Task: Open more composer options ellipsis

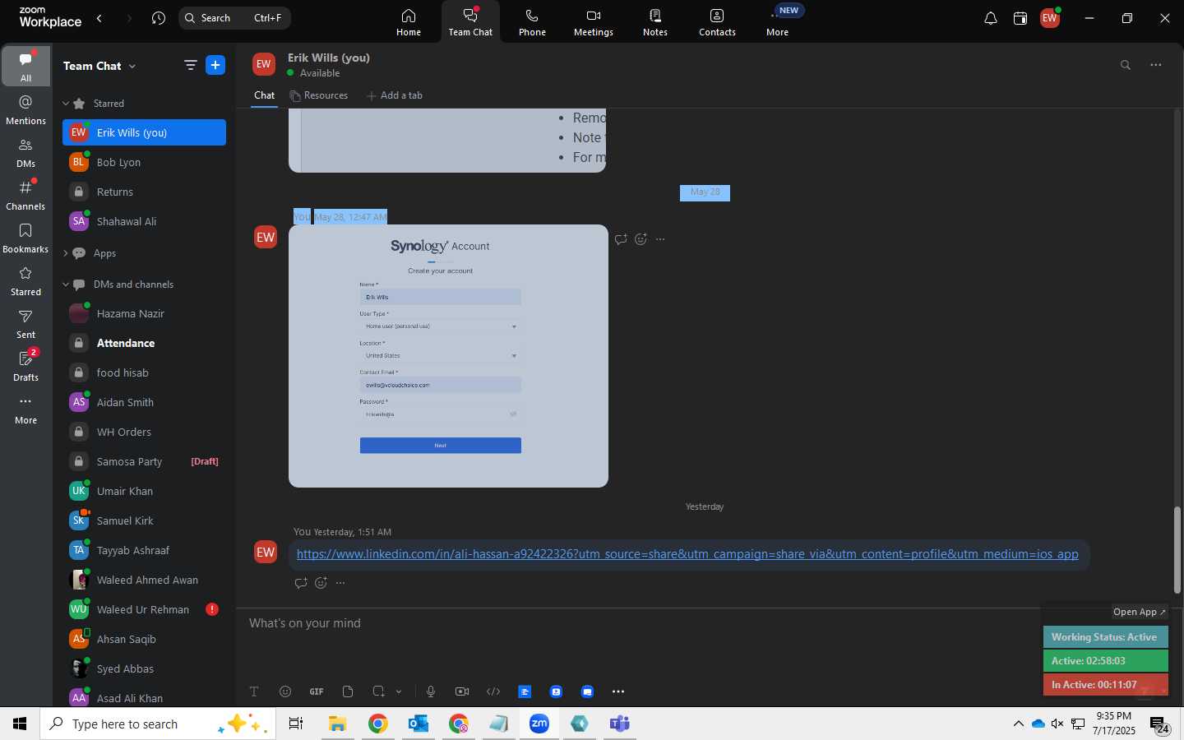Action: [x=618, y=691]
